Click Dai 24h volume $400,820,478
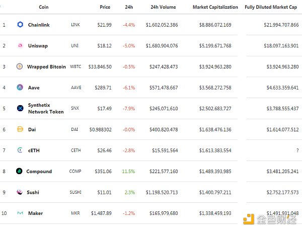Screen dimensions: 302x230 click(x=164, y=129)
